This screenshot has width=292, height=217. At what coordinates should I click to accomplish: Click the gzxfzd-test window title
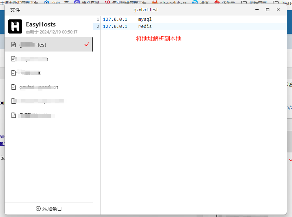tap(146, 10)
